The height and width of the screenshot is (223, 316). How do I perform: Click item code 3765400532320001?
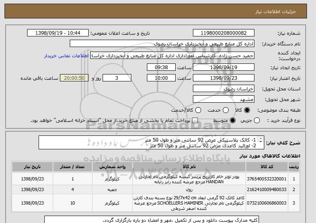(267, 179)
